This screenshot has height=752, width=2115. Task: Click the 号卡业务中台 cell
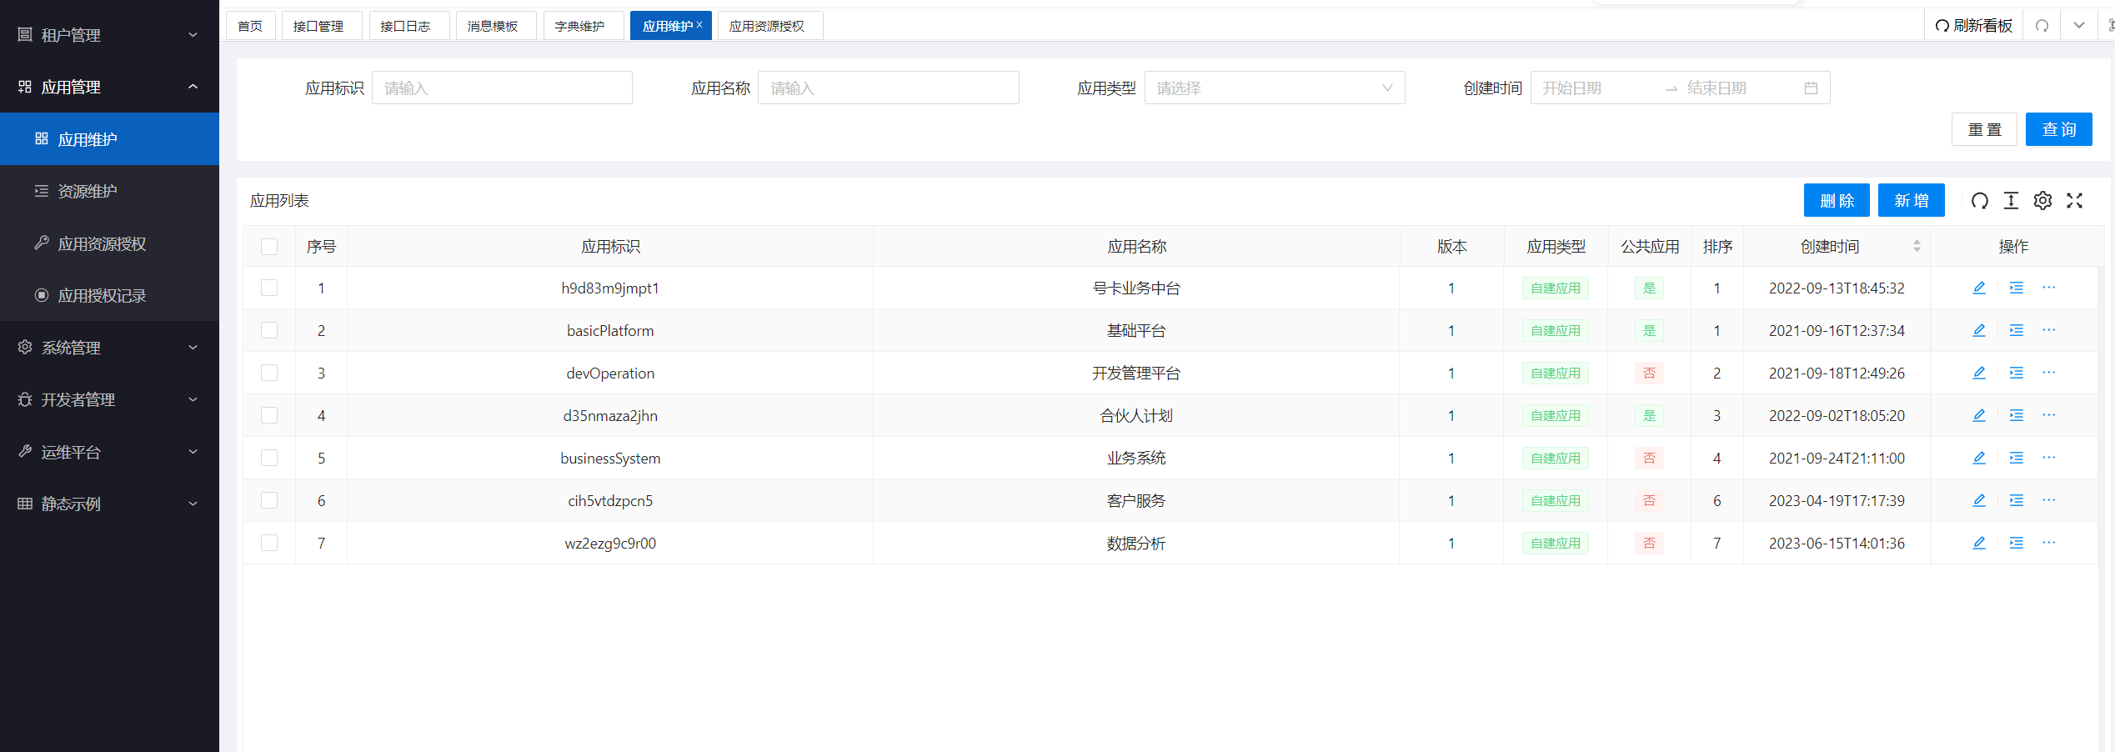pos(1136,288)
